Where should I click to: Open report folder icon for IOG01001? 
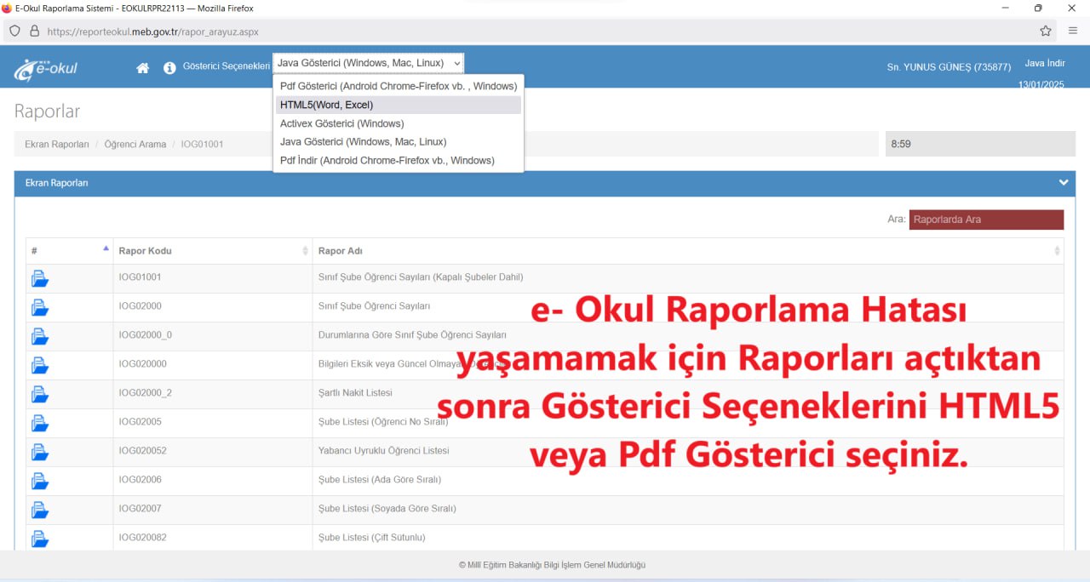tap(40, 278)
